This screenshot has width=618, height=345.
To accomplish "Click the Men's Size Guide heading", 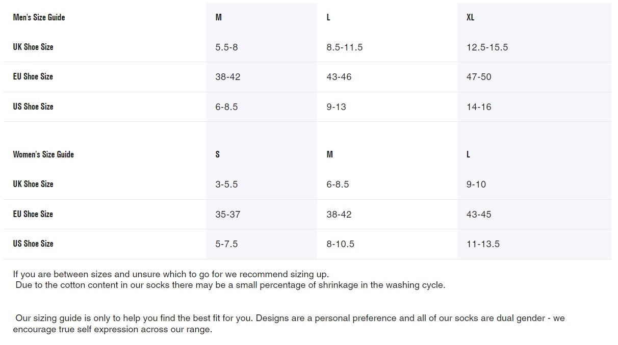I will tap(39, 17).
